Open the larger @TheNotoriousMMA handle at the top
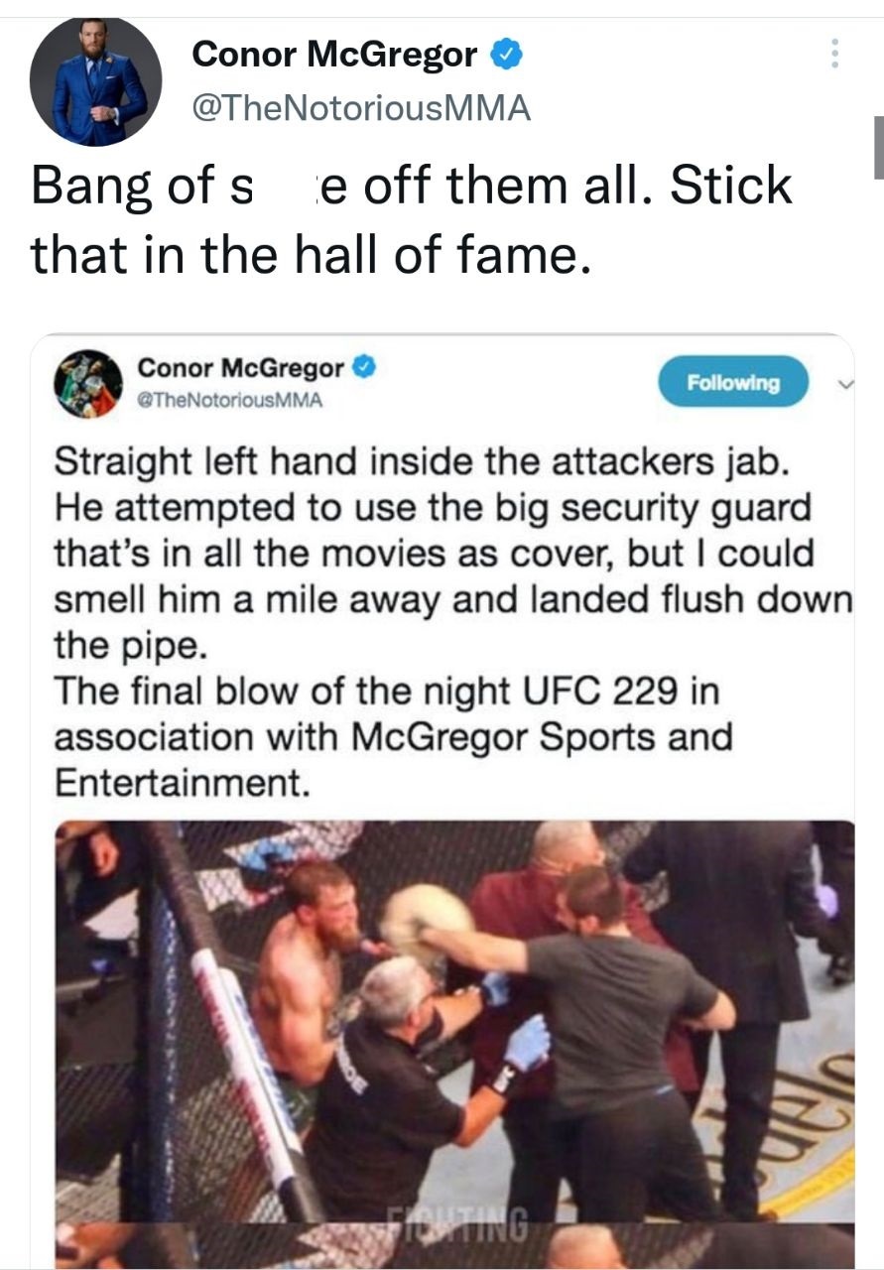Image resolution: width=884 pixels, height=1270 pixels. point(361,107)
